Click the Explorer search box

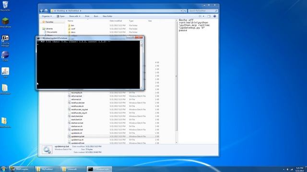click(x=202, y=11)
